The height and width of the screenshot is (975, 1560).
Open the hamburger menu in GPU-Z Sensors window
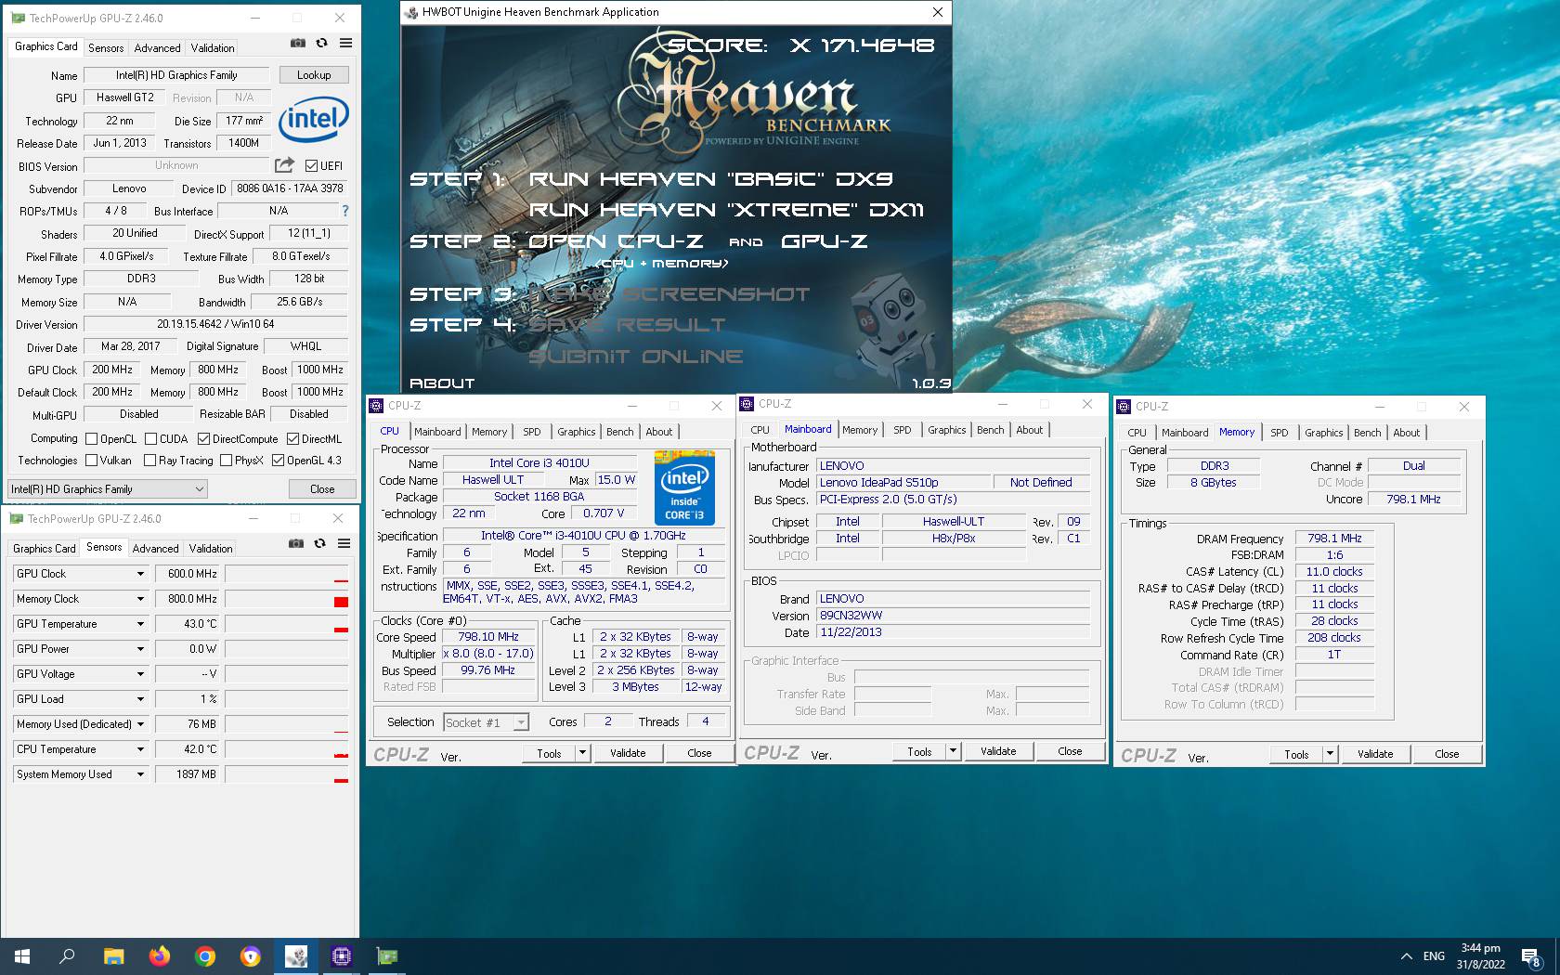click(344, 543)
